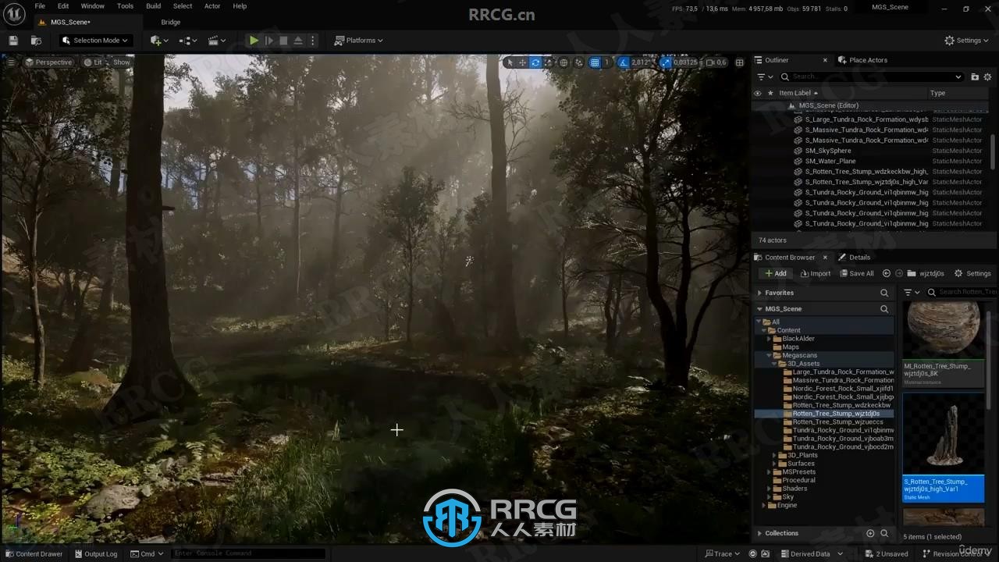Open the Blueprints toolbar dropdown

pos(188,41)
